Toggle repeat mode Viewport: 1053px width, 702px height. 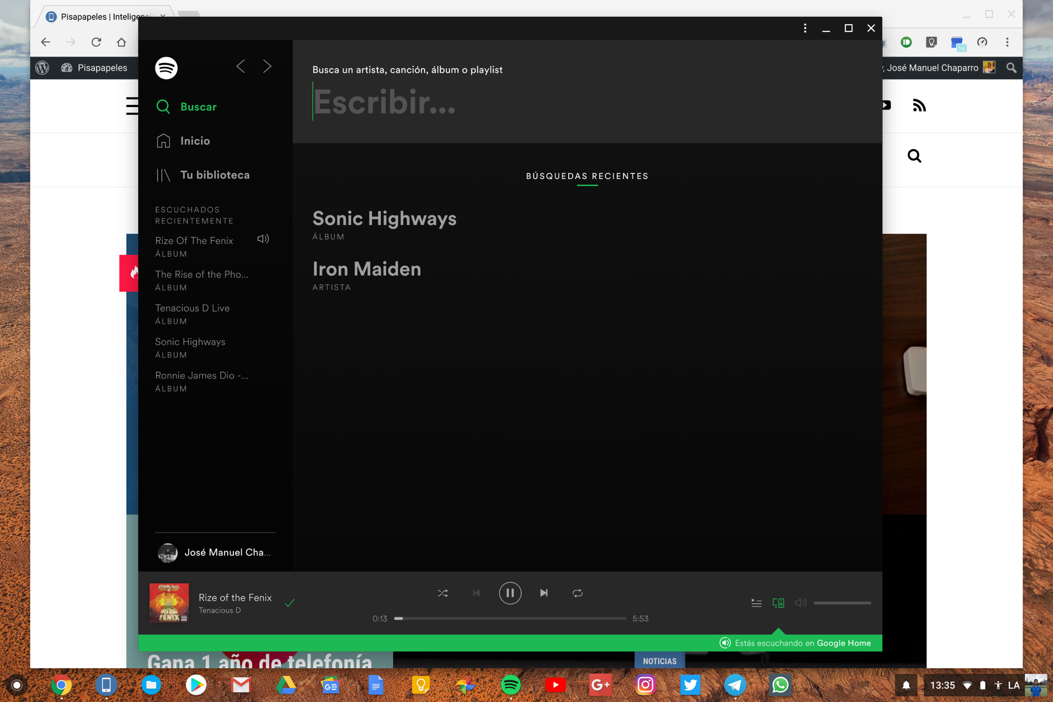pos(577,593)
